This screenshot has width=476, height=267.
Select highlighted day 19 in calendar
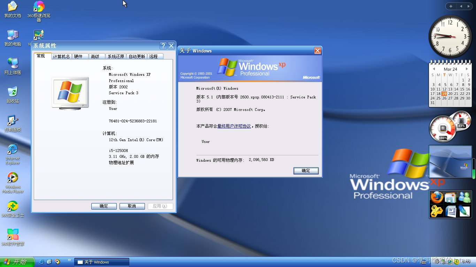444,94
